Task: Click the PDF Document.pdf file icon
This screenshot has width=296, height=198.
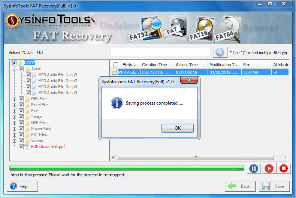Action: (x=27, y=146)
